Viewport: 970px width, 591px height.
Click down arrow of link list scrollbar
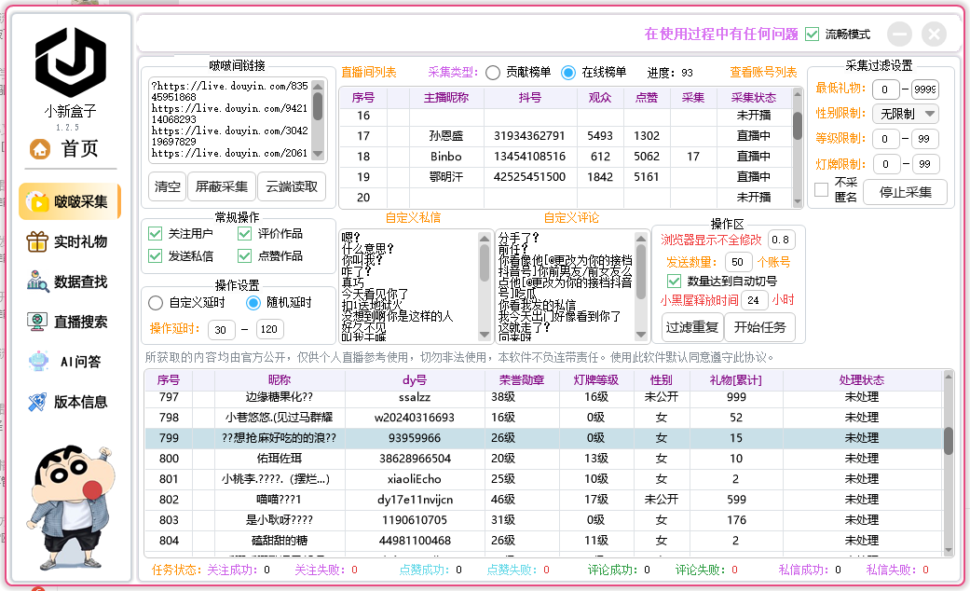point(318,154)
